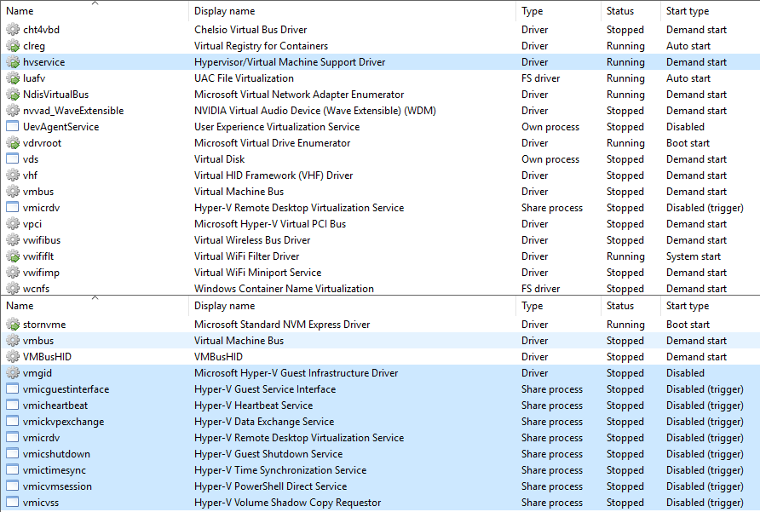Click the luafv service gear icon
The width and height of the screenshot is (760, 512).
14,78
